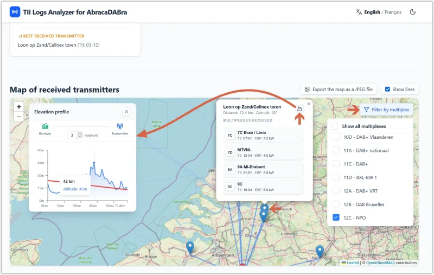434x275 pixels.
Task: Export the map as a JPEG file
Action: tap(339, 89)
